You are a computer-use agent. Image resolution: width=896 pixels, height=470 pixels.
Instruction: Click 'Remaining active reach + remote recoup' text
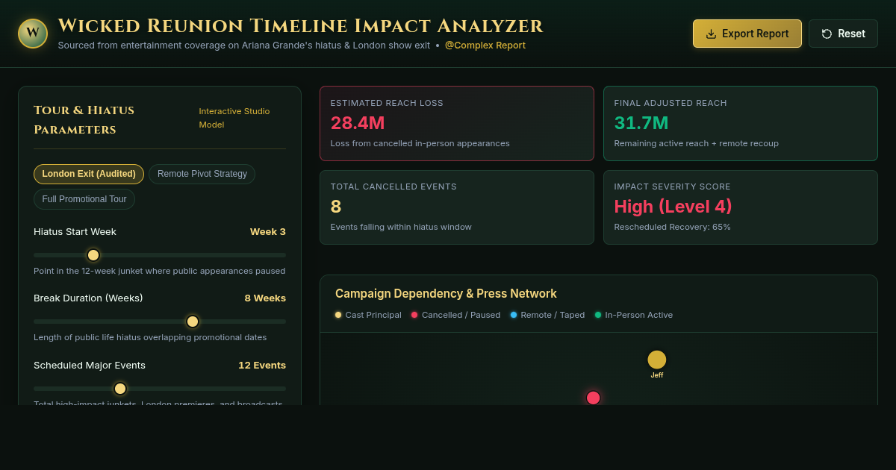tap(697, 143)
